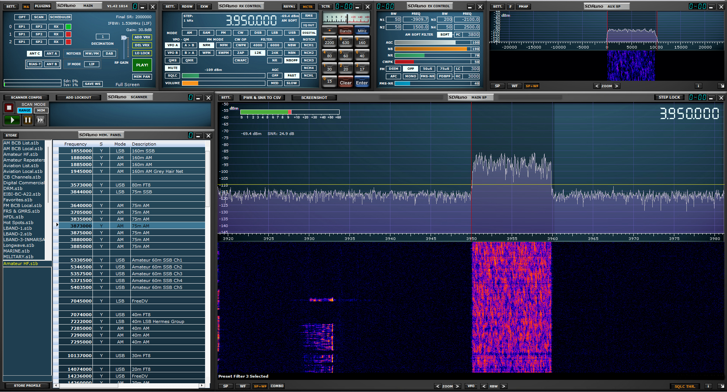This screenshot has height=392, width=727.
Task: Pause the scanner
Action: pyautogui.click(x=28, y=120)
